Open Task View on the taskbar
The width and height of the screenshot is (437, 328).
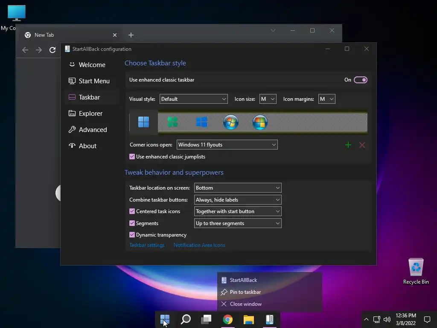tap(206, 319)
